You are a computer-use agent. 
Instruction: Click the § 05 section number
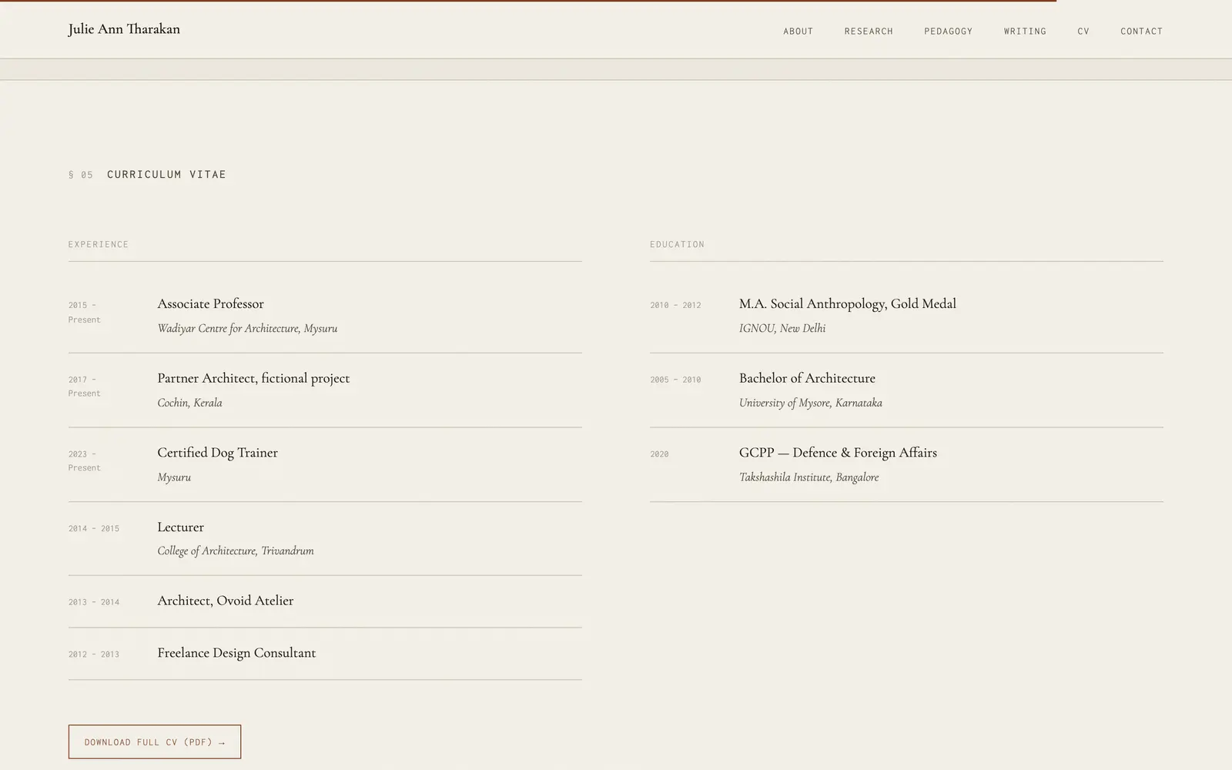[x=81, y=175]
